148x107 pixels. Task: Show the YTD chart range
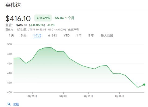(67, 36)
